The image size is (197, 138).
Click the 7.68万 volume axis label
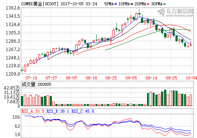pyautogui.click(x=13, y=102)
